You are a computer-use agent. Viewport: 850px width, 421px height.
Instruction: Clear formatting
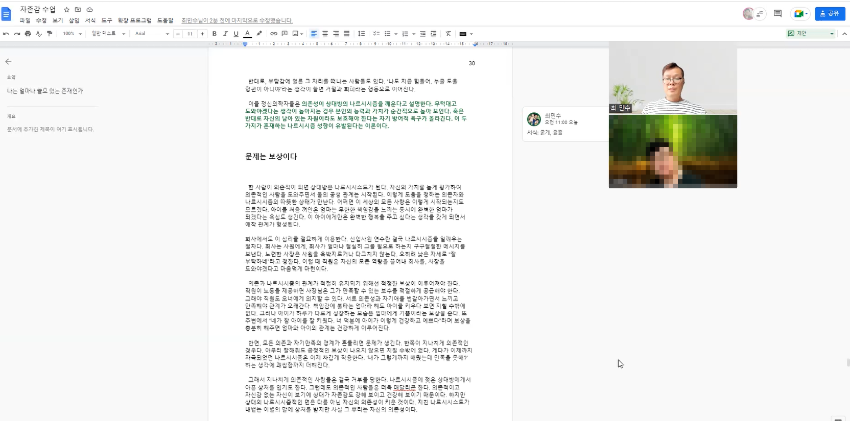(x=448, y=34)
